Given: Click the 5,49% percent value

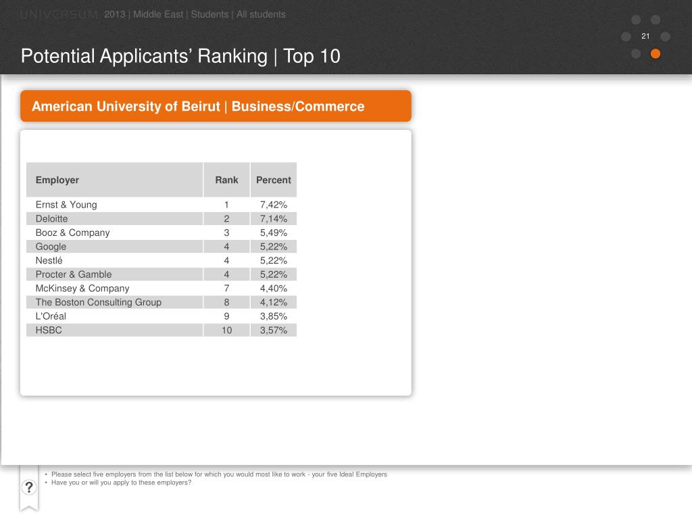Looking at the screenshot, I should tap(274, 232).
